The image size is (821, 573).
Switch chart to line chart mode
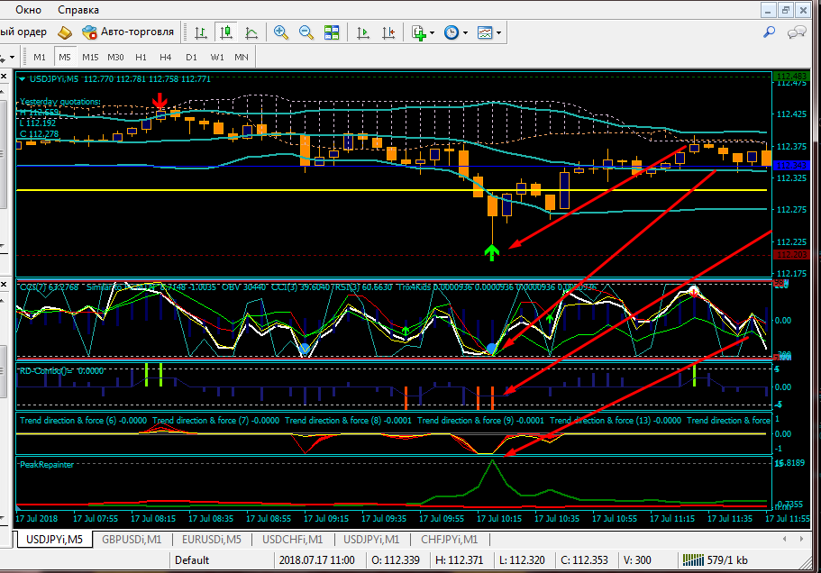click(x=251, y=32)
